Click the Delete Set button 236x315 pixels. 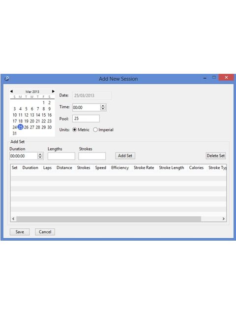216,156
